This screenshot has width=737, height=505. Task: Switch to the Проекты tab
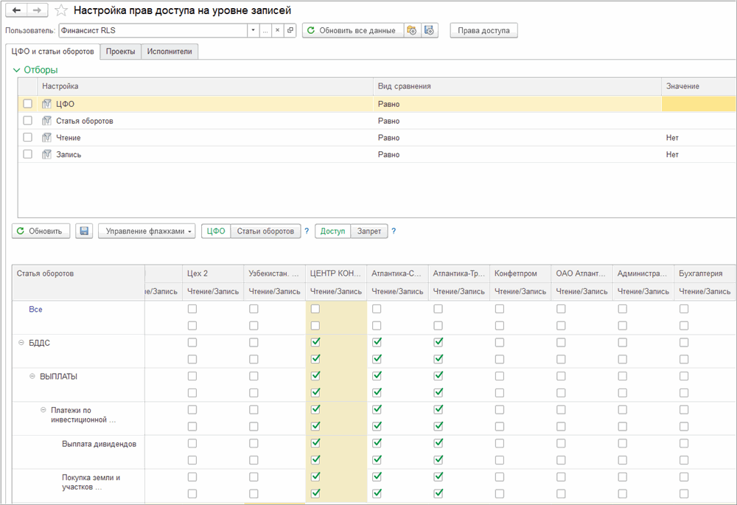coord(119,52)
